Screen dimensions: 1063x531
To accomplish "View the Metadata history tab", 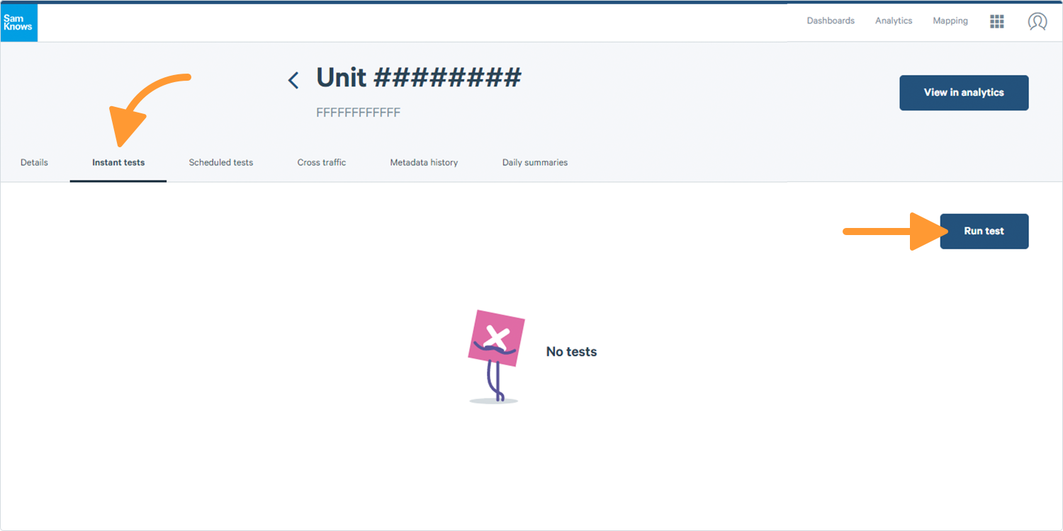I will [424, 163].
